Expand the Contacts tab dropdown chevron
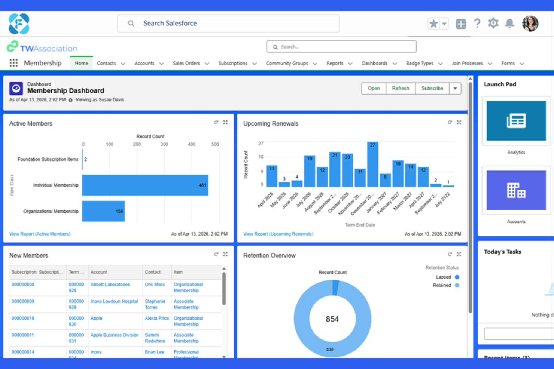Screen dimensions: 554x369 click(123, 64)
